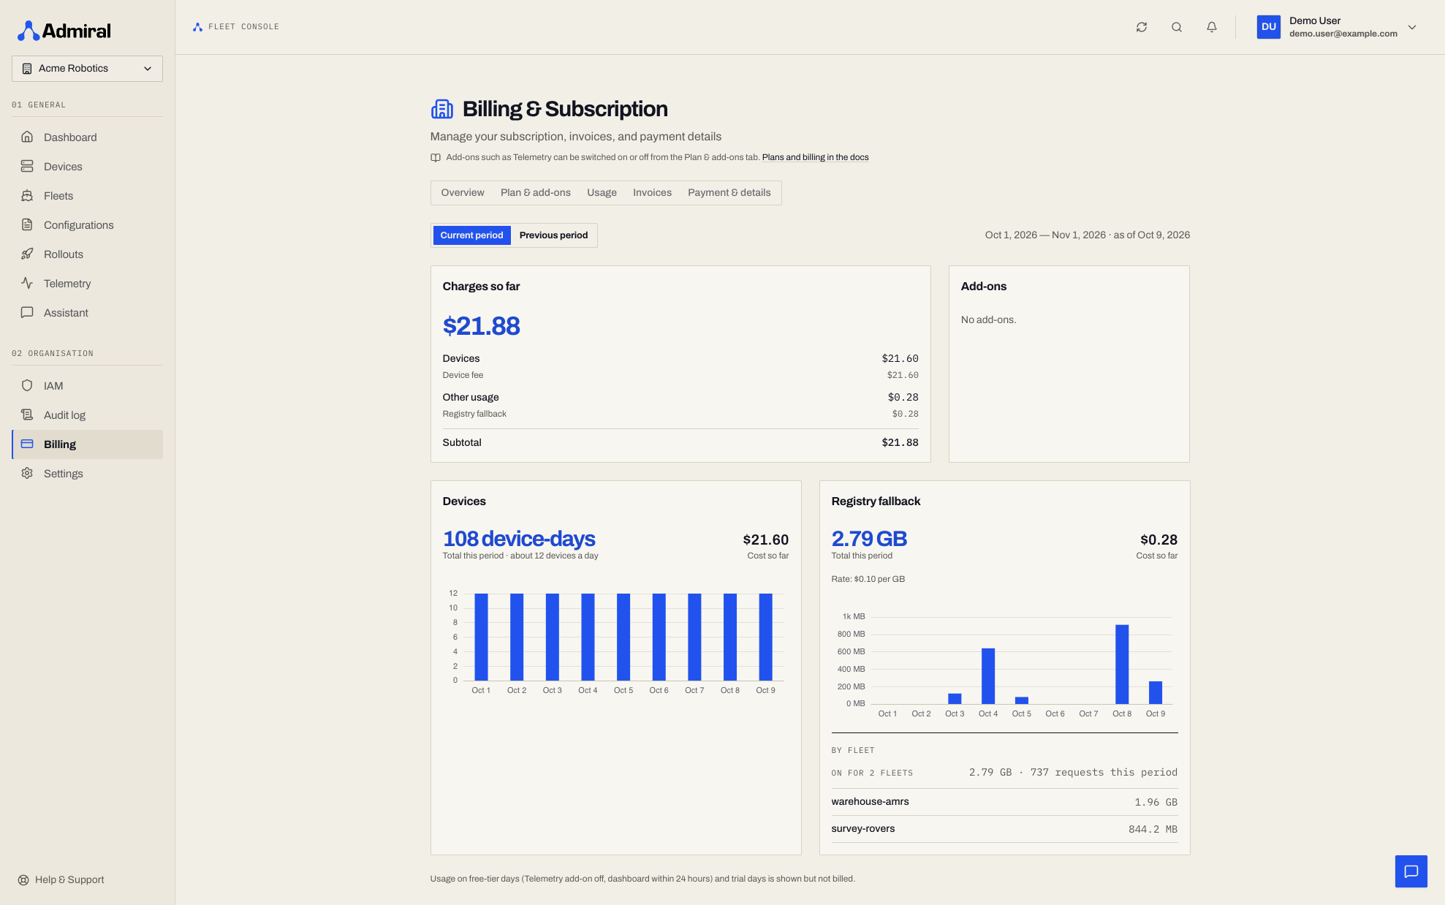The image size is (1445, 905).
Task: Open Devices server icon in sidebar
Action: [x=27, y=166]
